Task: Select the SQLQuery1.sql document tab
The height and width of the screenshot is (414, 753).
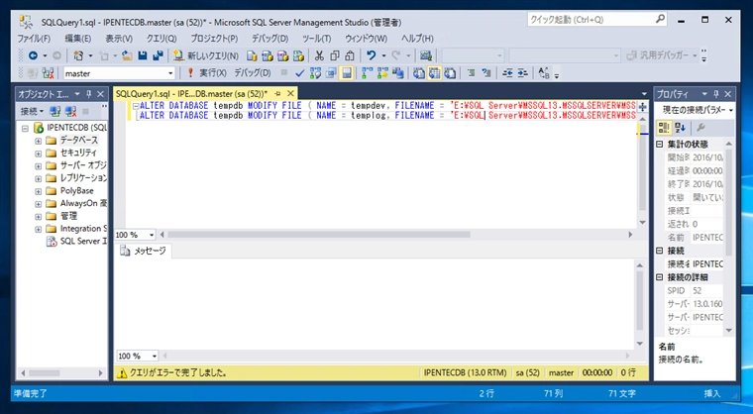Action: 191,94
